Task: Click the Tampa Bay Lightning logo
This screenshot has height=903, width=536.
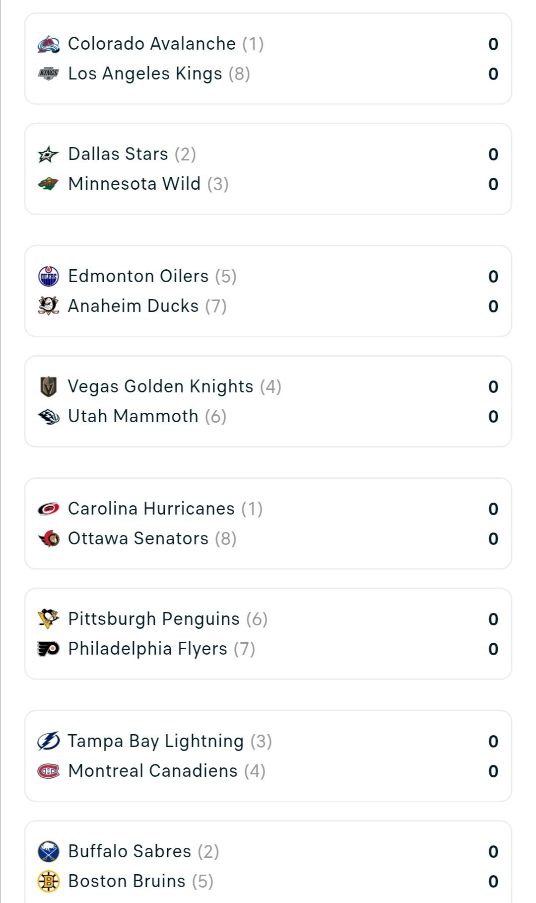Action: (x=49, y=742)
